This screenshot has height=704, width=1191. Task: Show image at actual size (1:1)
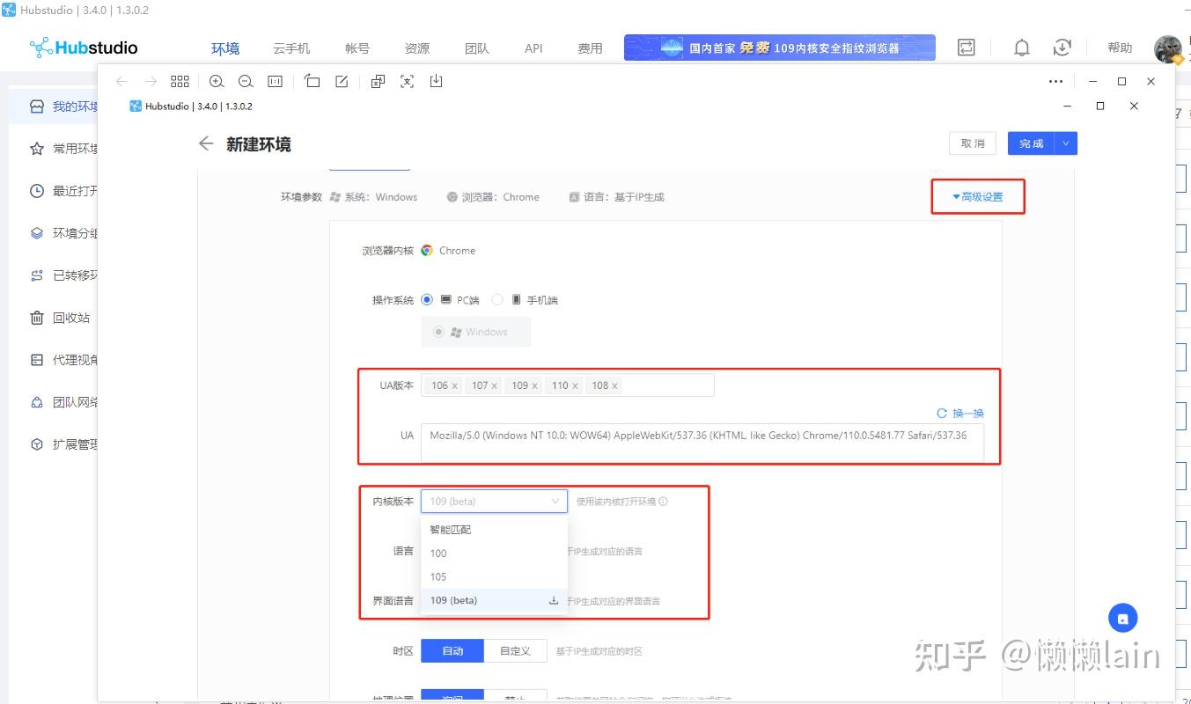[275, 81]
